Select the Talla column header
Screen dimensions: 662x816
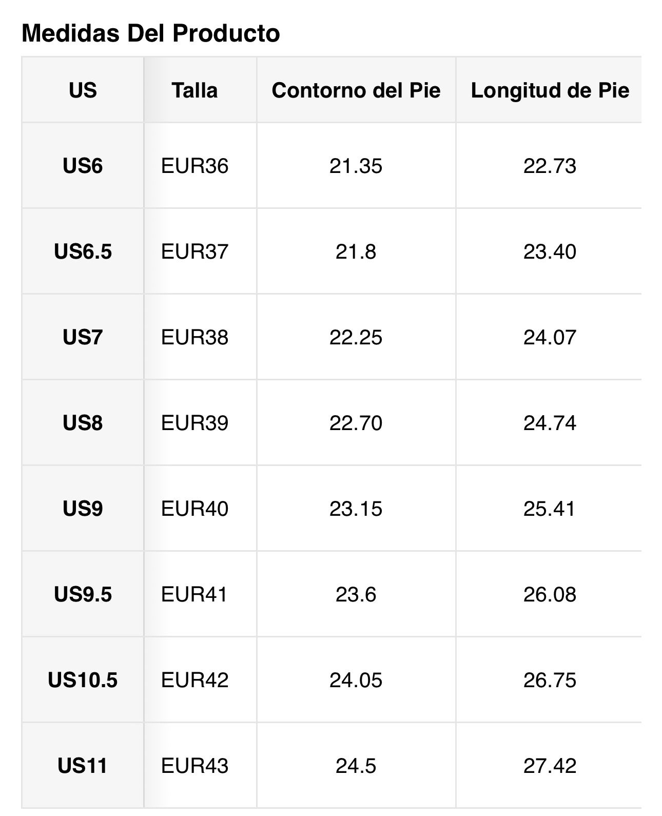(x=194, y=90)
